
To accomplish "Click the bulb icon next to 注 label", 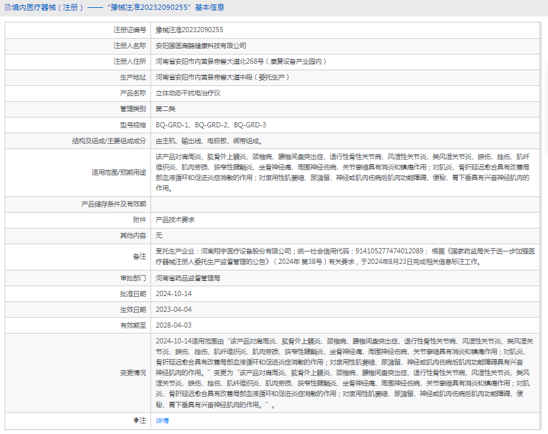I will (136, 420).
